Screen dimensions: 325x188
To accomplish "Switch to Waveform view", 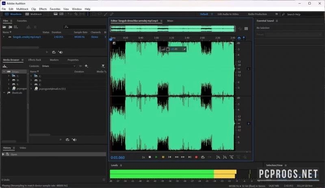I will coord(13,14).
